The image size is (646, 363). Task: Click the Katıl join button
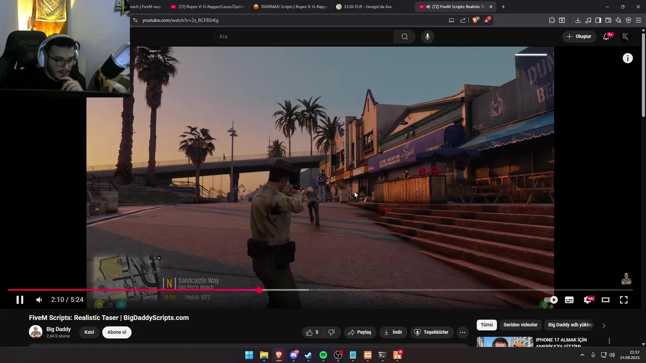89,332
